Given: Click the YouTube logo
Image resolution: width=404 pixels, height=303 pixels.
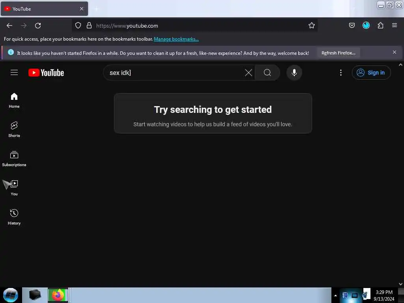Looking at the screenshot, I should [x=46, y=73].
